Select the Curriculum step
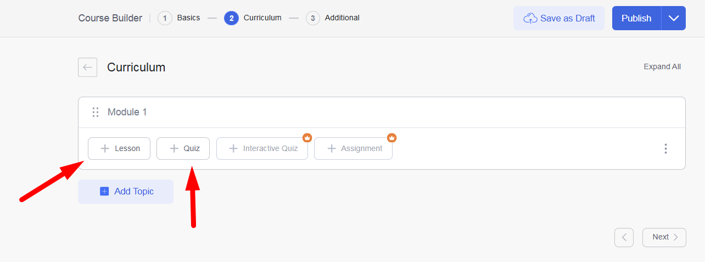 click(x=253, y=18)
